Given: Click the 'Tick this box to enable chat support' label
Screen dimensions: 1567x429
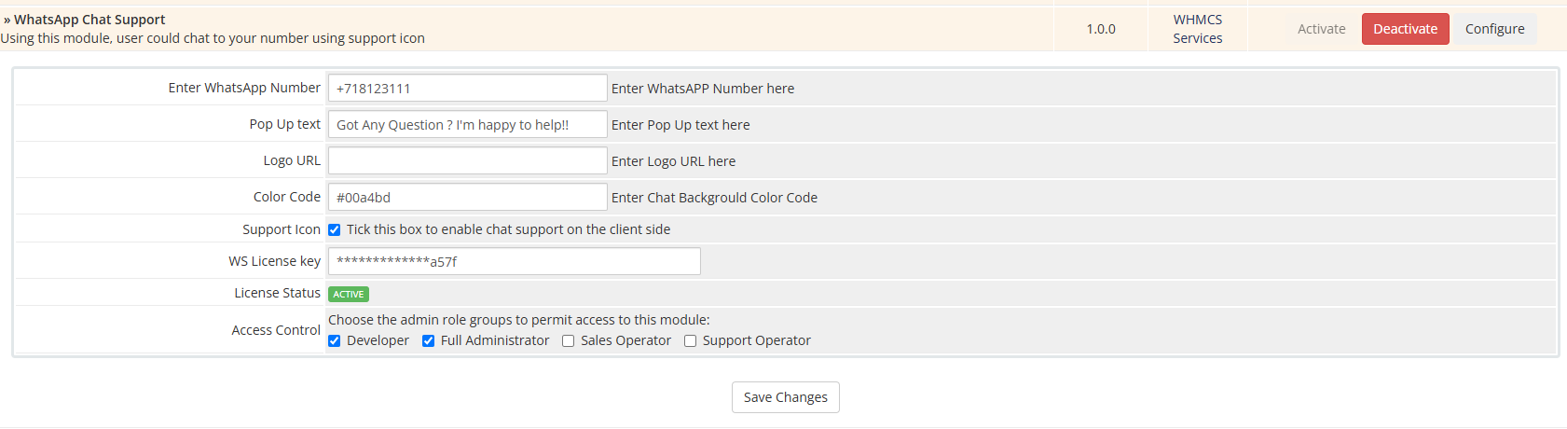Looking at the screenshot, I should pos(508,229).
